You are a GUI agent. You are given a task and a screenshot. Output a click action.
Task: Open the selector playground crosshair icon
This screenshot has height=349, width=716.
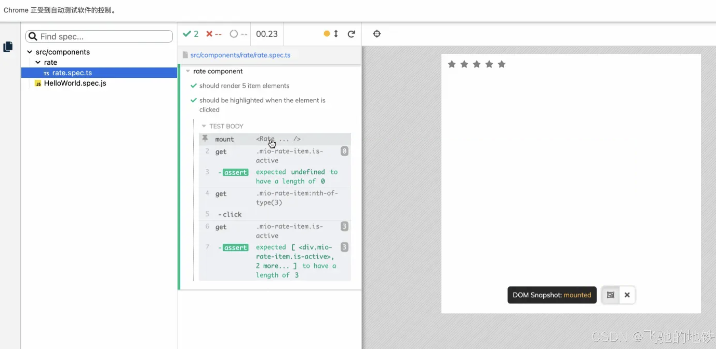[x=377, y=34]
